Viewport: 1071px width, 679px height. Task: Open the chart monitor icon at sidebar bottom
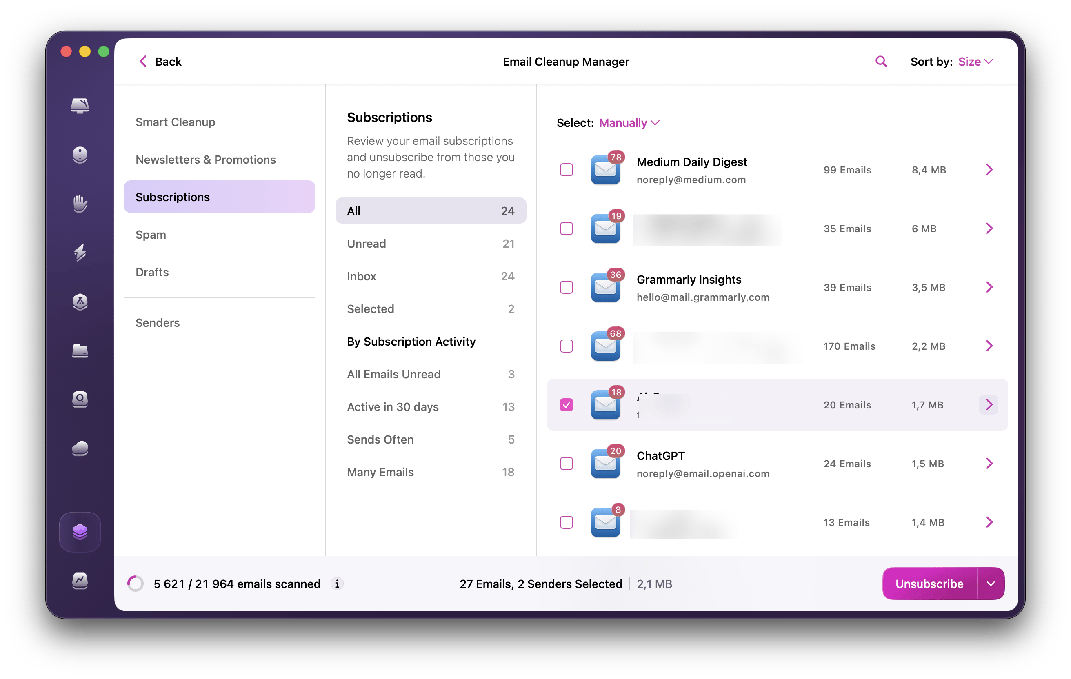coord(80,581)
